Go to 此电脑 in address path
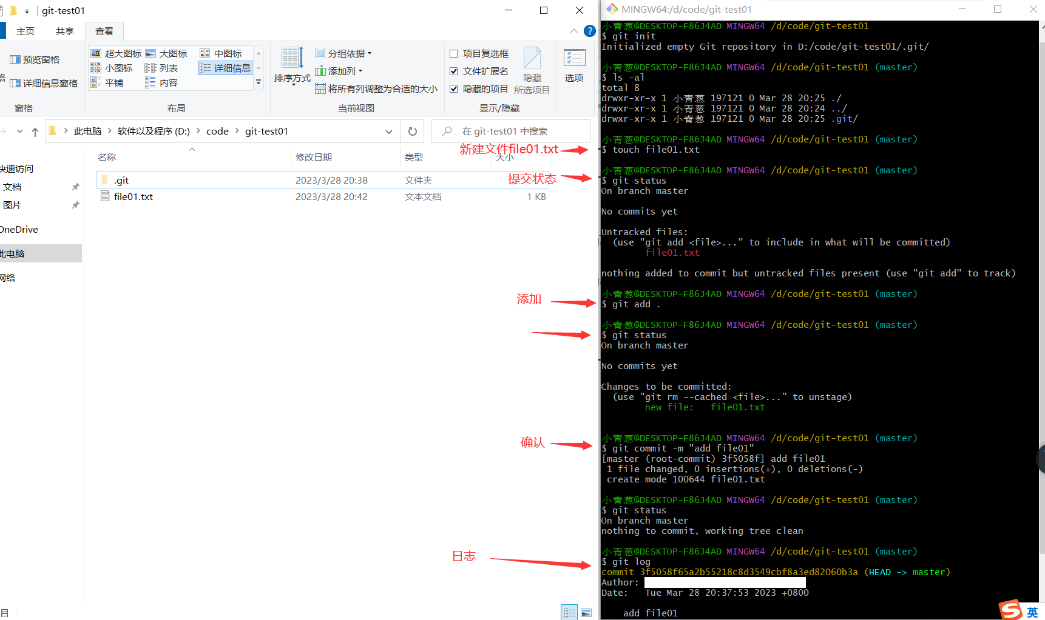 point(87,131)
